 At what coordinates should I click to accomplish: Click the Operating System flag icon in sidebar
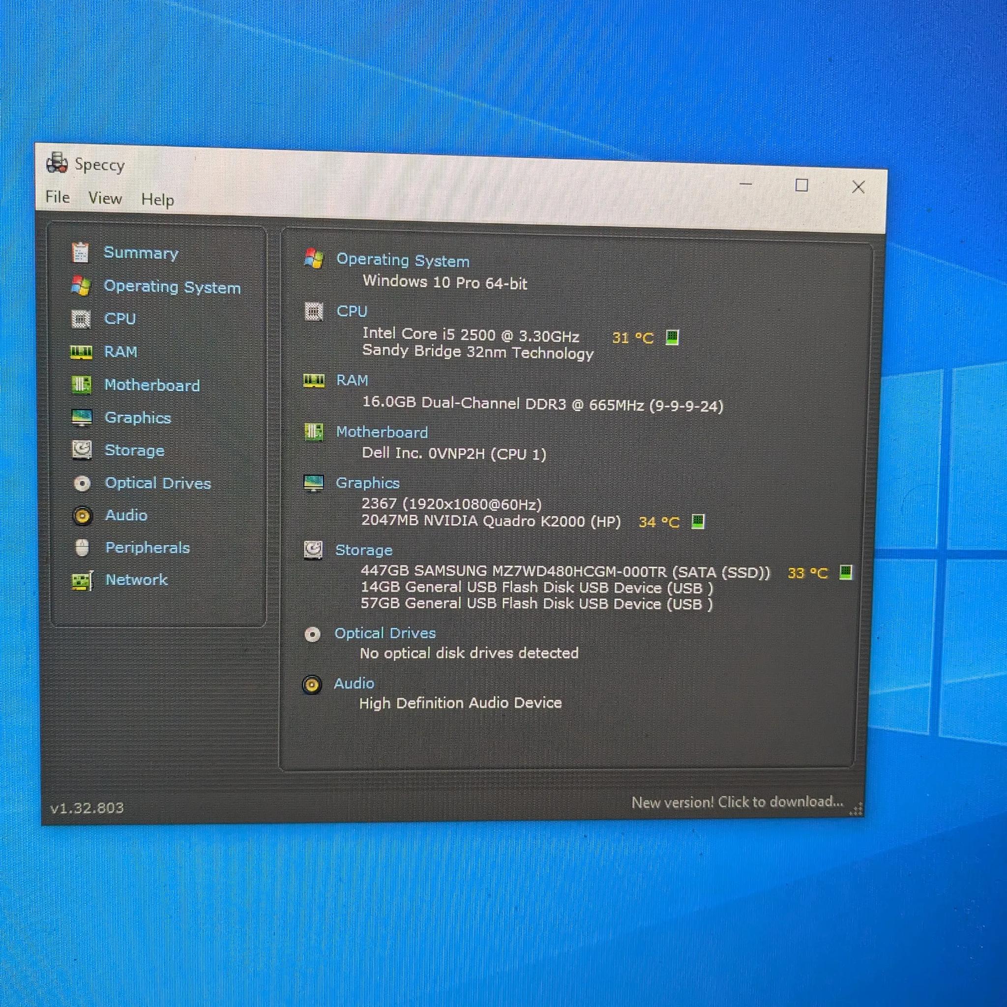pyautogui.click(x=81, y=286)
